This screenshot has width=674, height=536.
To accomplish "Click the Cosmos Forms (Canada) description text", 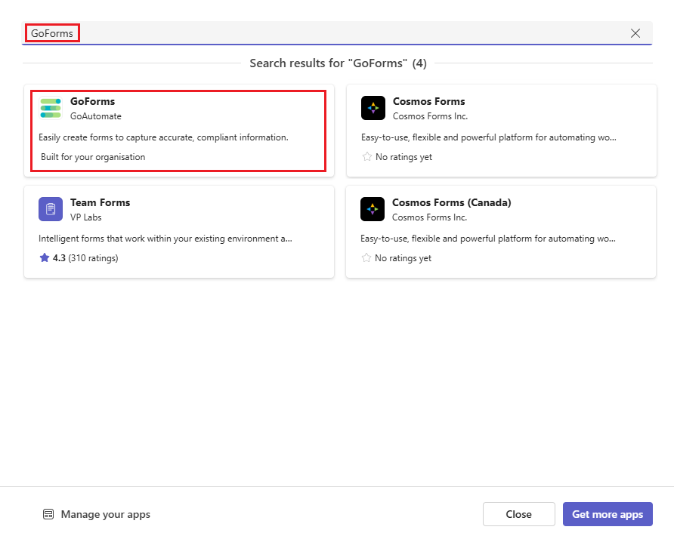I will point(488,239).
